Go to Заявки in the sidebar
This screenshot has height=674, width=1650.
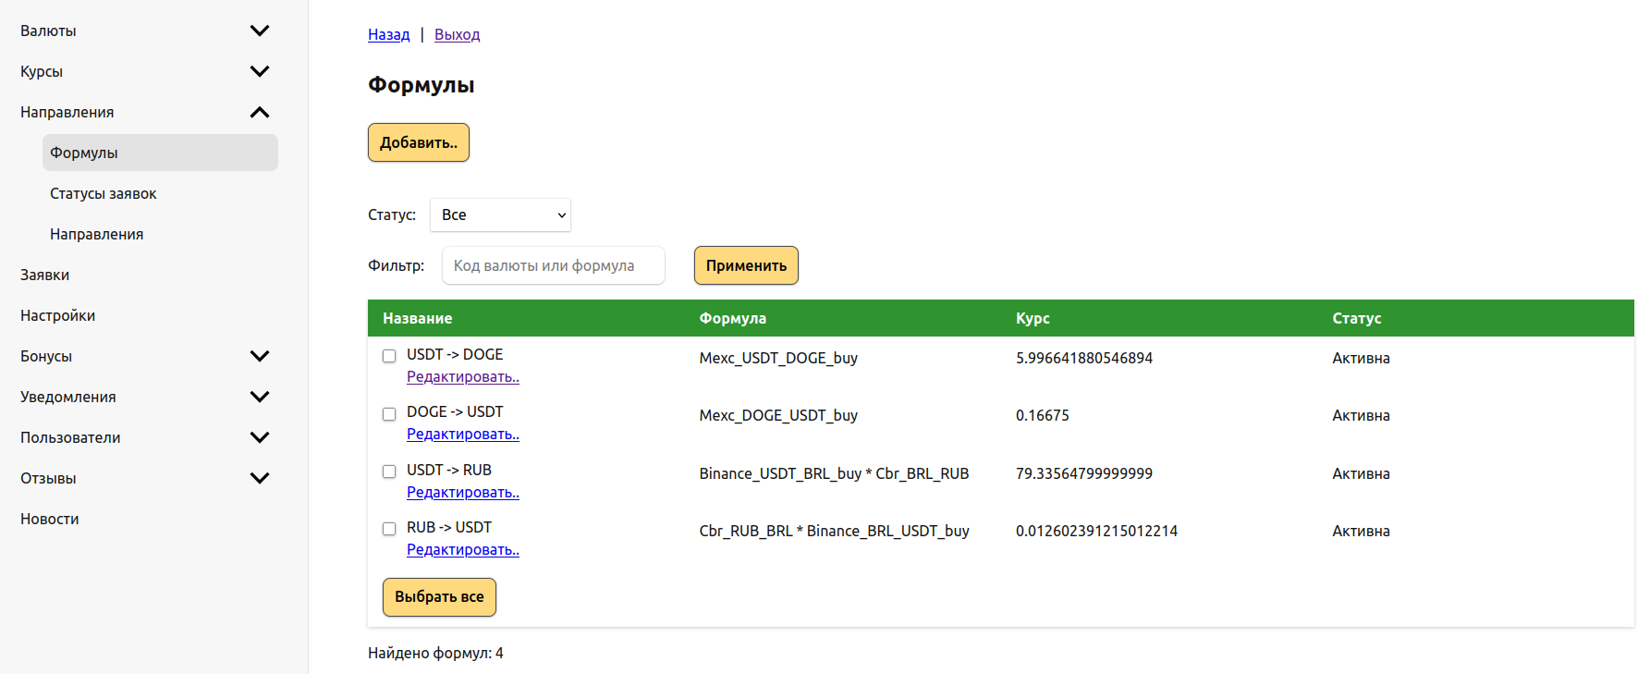(x=45, y=275)
